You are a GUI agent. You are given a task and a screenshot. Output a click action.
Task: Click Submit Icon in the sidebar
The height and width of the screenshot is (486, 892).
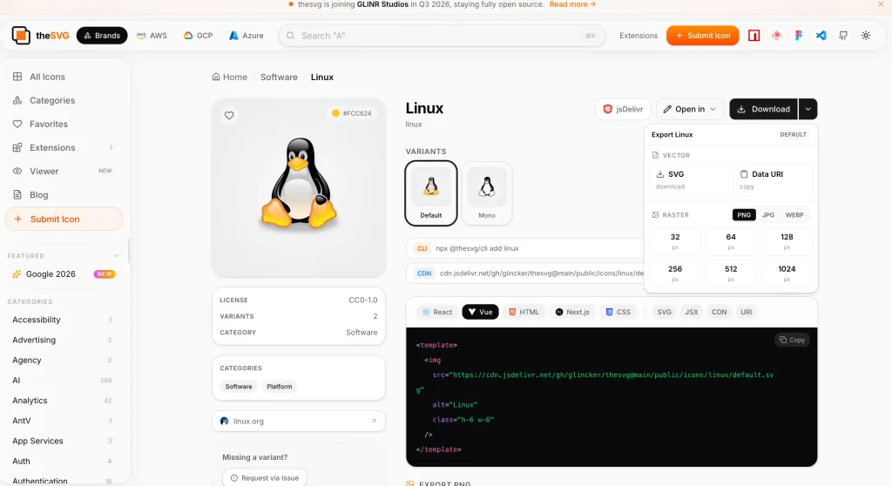(64, 219)
